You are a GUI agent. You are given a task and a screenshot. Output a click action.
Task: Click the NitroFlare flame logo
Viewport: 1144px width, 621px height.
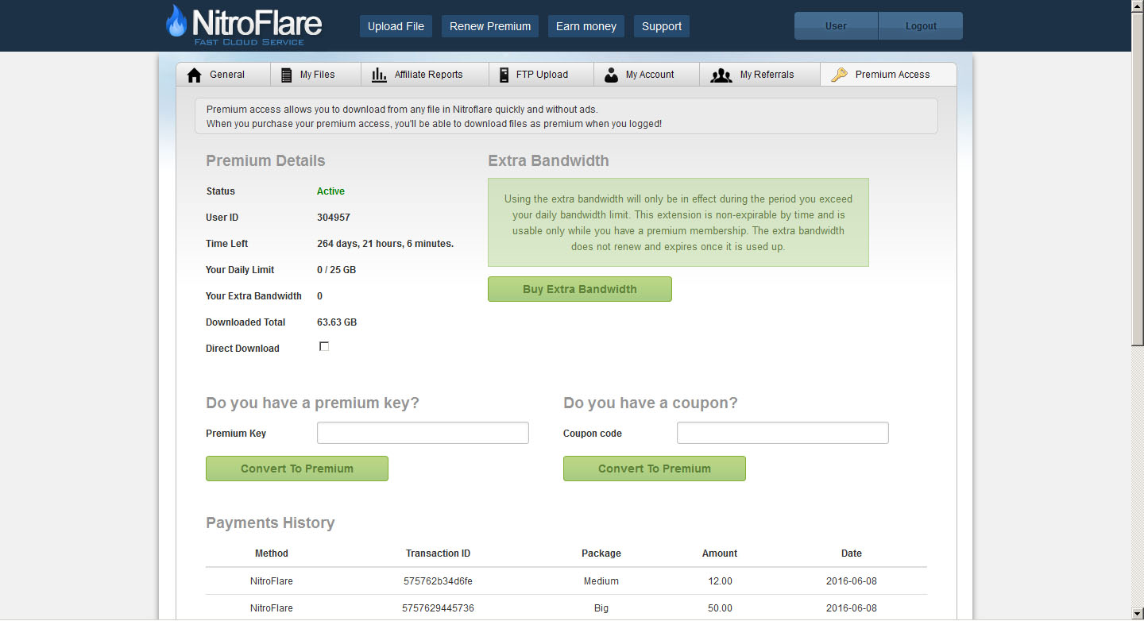click(x=176, y=22)
